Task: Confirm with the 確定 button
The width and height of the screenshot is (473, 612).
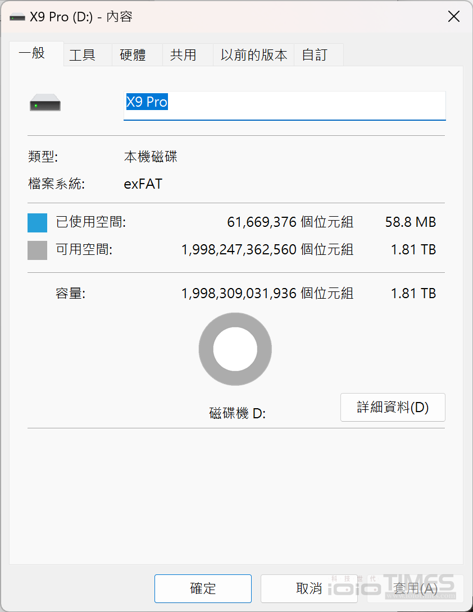Action: pos(203,588)
